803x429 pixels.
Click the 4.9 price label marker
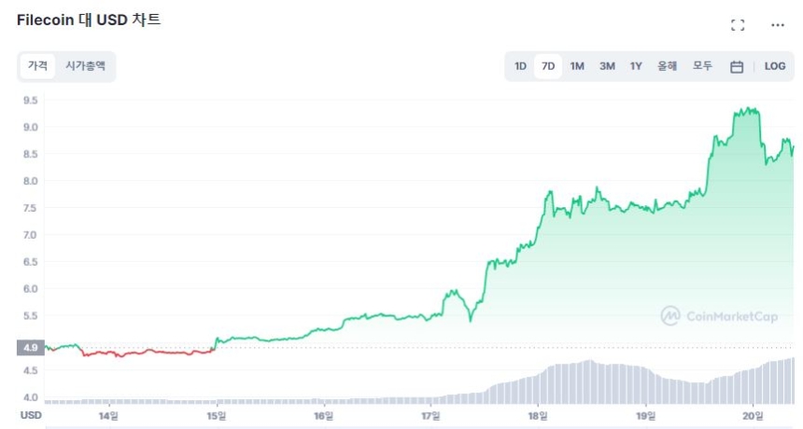[x=30, y=348]
